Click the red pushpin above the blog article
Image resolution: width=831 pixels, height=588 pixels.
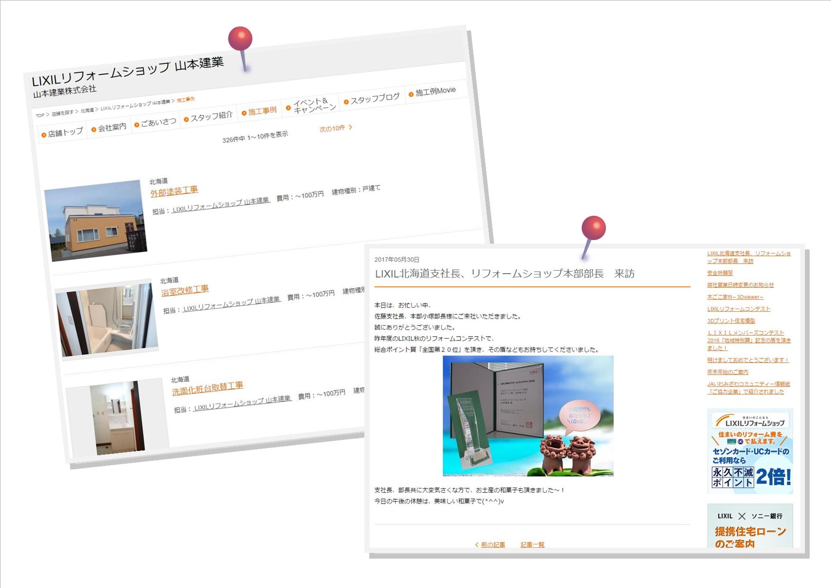point(593,228)
